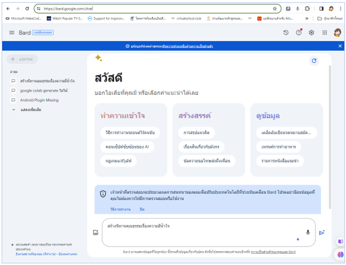Open the Google apps grid
Image resolution: width=346 pixels, height=265 pixels.
pyautogui.click(x=325, y=33)
